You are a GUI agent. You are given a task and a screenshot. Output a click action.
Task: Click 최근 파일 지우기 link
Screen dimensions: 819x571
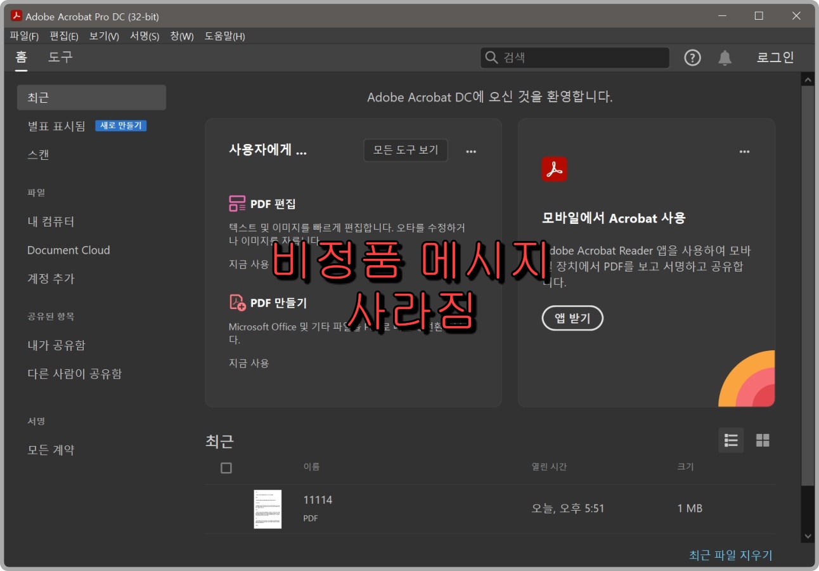pyautogui.click(x=731, y=555)
